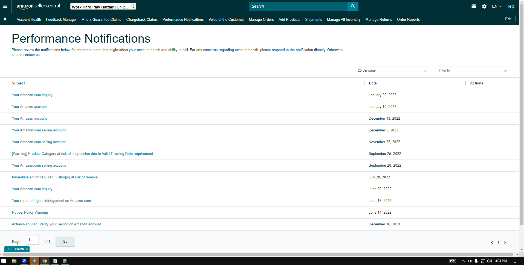Image resolution: width=524 pixels, height=265 pixels.
Task: Open Verify your Selling on Amazon account
Action: (56, 224)
